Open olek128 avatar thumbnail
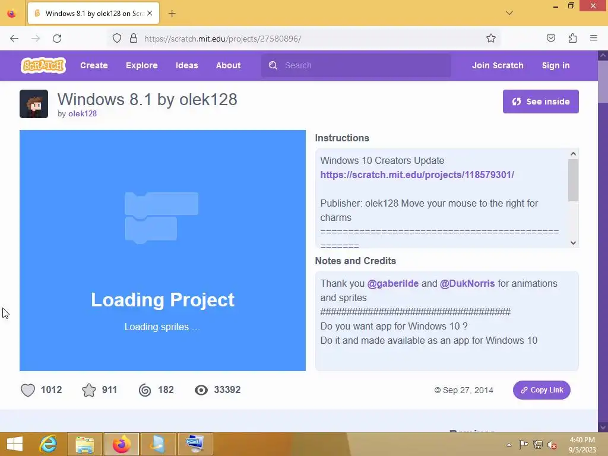608x456 pixels. (34, 104)
